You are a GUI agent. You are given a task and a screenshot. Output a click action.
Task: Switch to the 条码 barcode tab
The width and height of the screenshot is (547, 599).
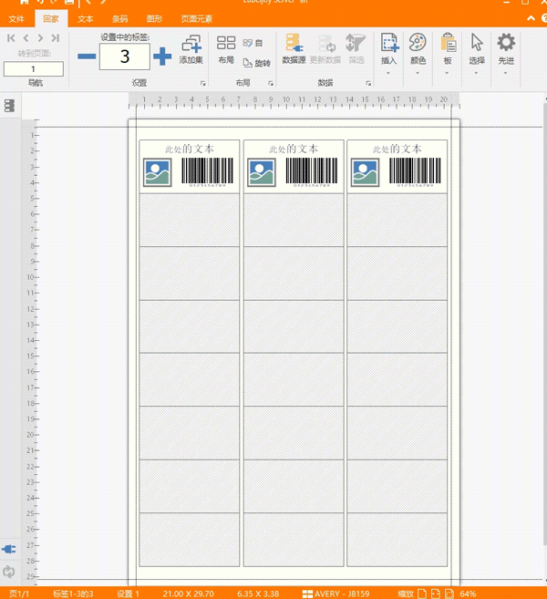click(120, 19)
